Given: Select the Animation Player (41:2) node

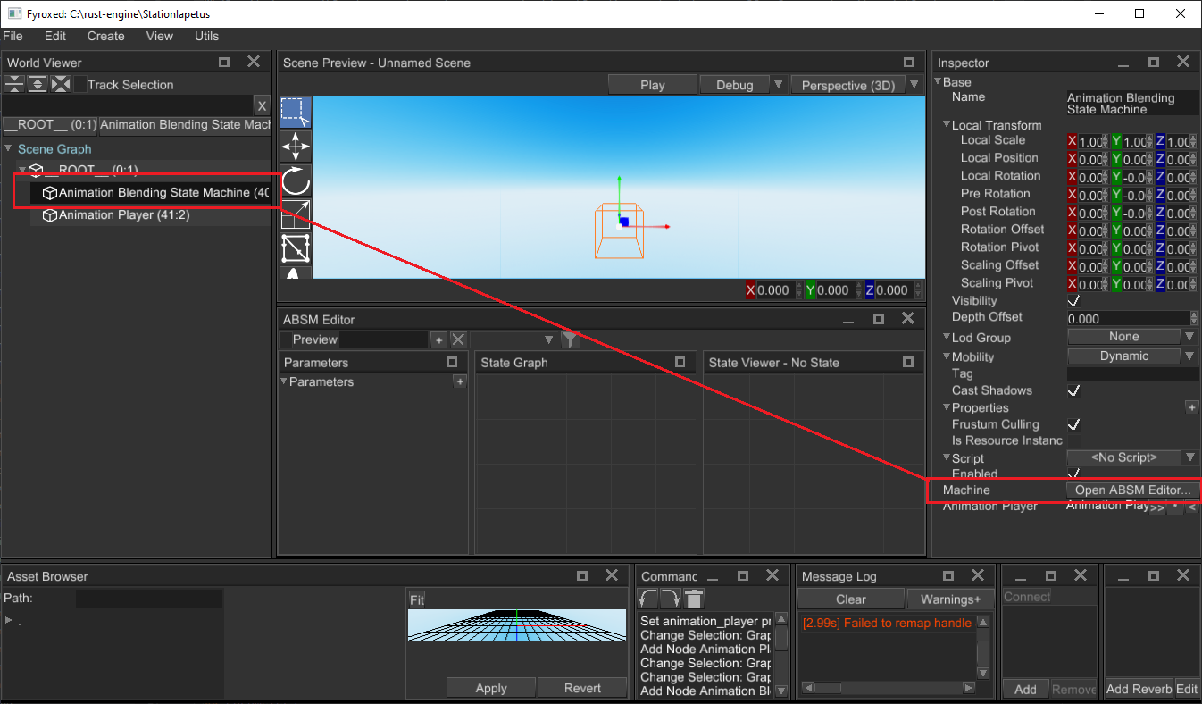Looking at the screenshot, I should 124,215.
